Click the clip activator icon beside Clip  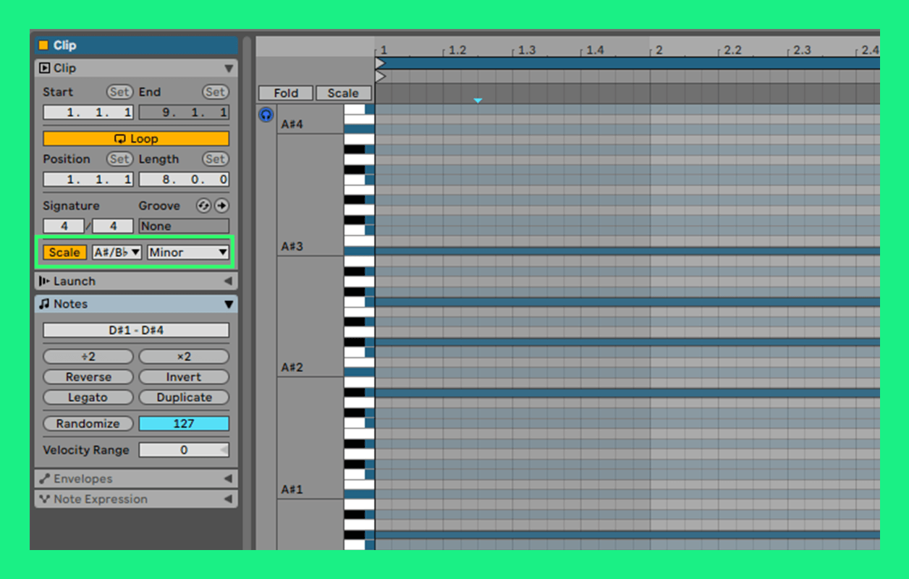[44, 68]
